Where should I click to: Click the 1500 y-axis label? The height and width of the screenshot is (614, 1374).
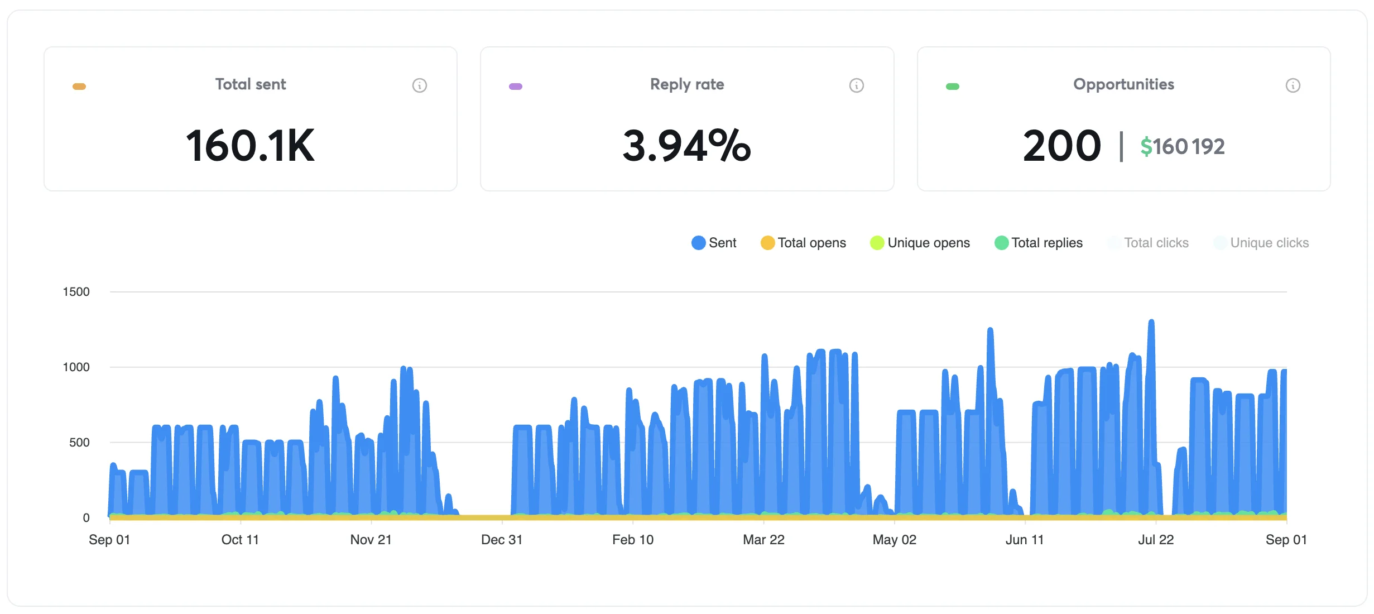76,292
